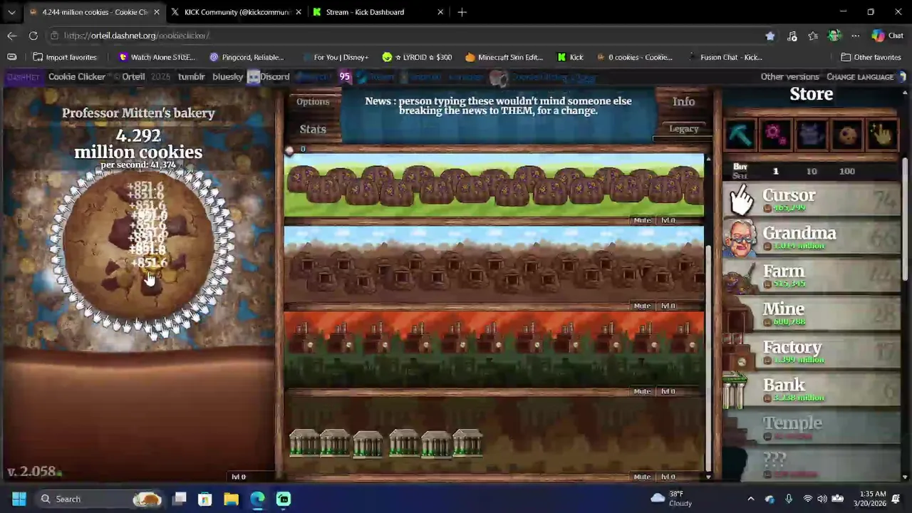The width and height of the screenshot is (912, 513).
Task: Open the Orteil link
Action: 133,77
